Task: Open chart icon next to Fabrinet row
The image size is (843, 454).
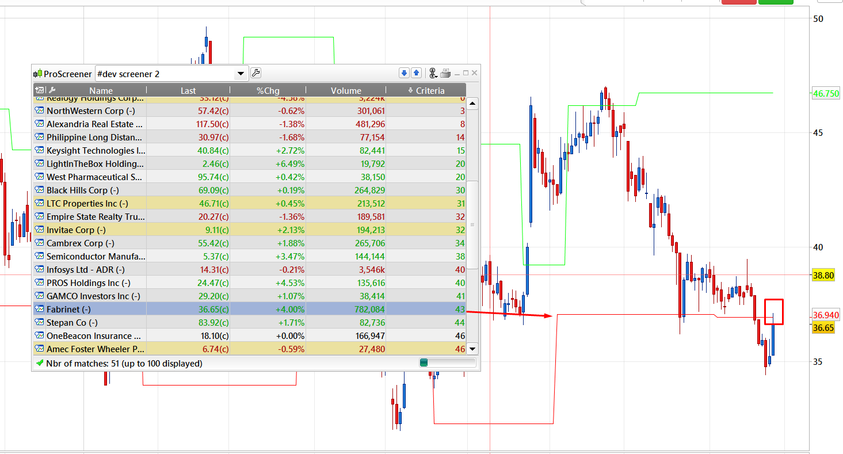Action: coord(40,310)
